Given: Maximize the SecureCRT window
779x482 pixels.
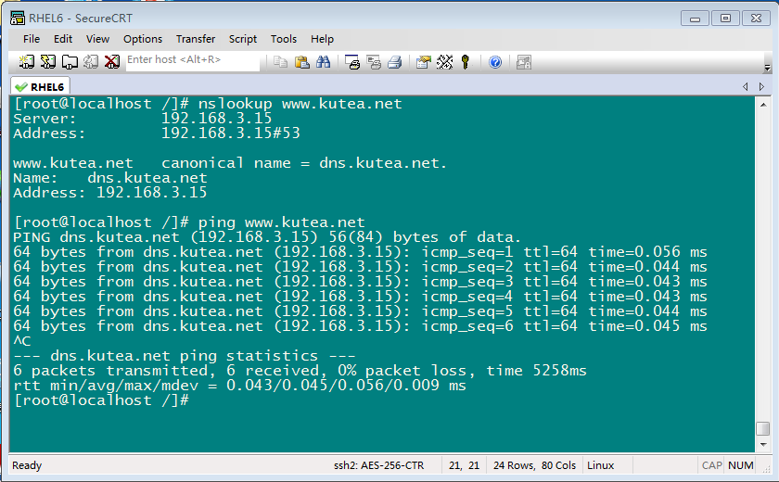Looking at the screenshot, I should point(725,19).
